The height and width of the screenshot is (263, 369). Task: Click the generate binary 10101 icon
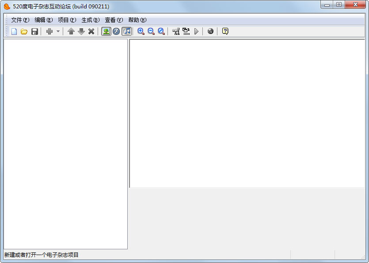pos(186,31)
